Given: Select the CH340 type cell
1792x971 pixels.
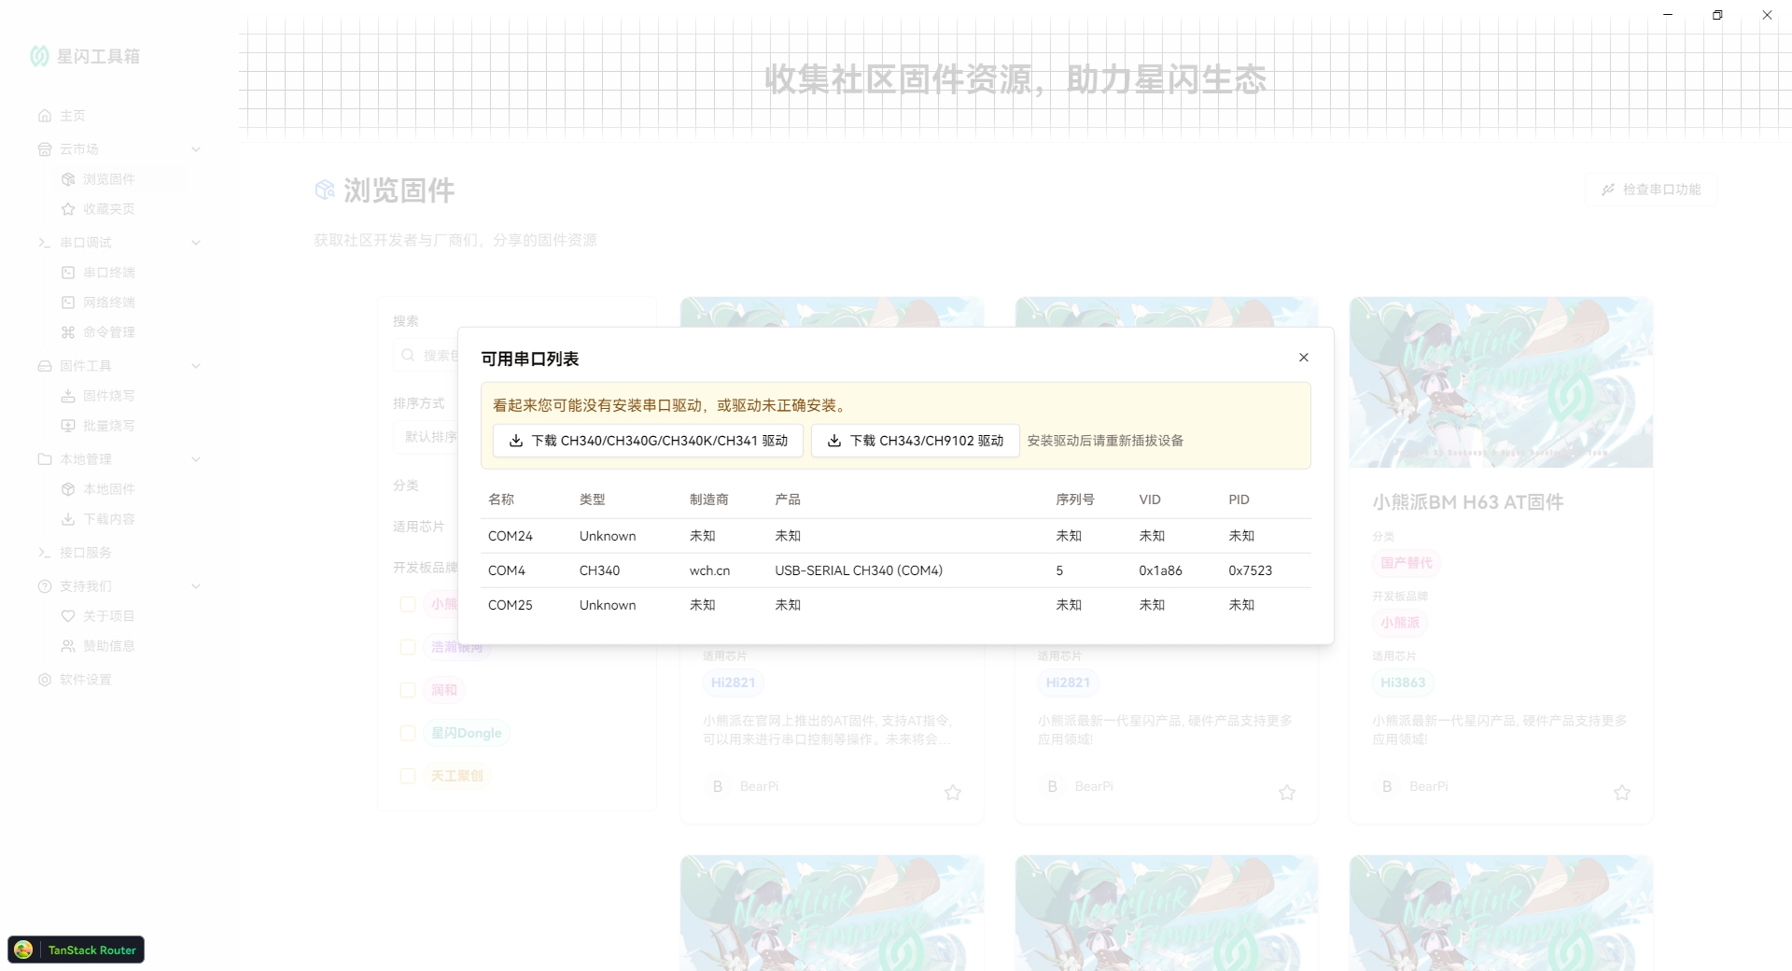Looking at the screenshot, I should tap(599, 570).
